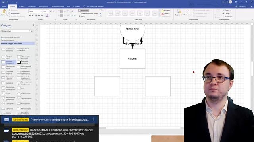Toggle strikethrough text formatting
Screen dimensions: 254x142
[x=39, y=15]
